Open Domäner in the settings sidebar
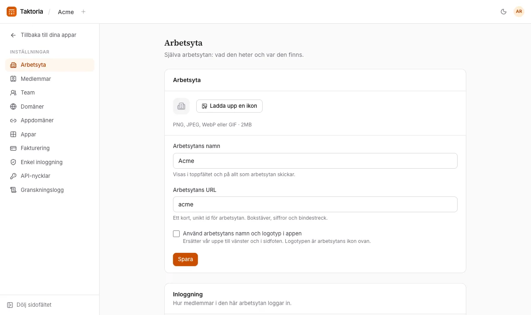531x315 pixels. click(50, 107)
